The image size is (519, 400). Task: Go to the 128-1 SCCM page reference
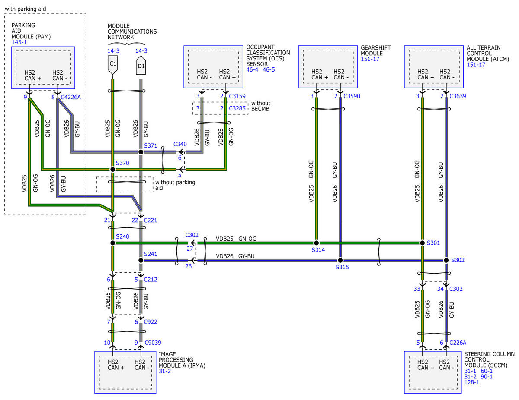(x=472, y=382)
